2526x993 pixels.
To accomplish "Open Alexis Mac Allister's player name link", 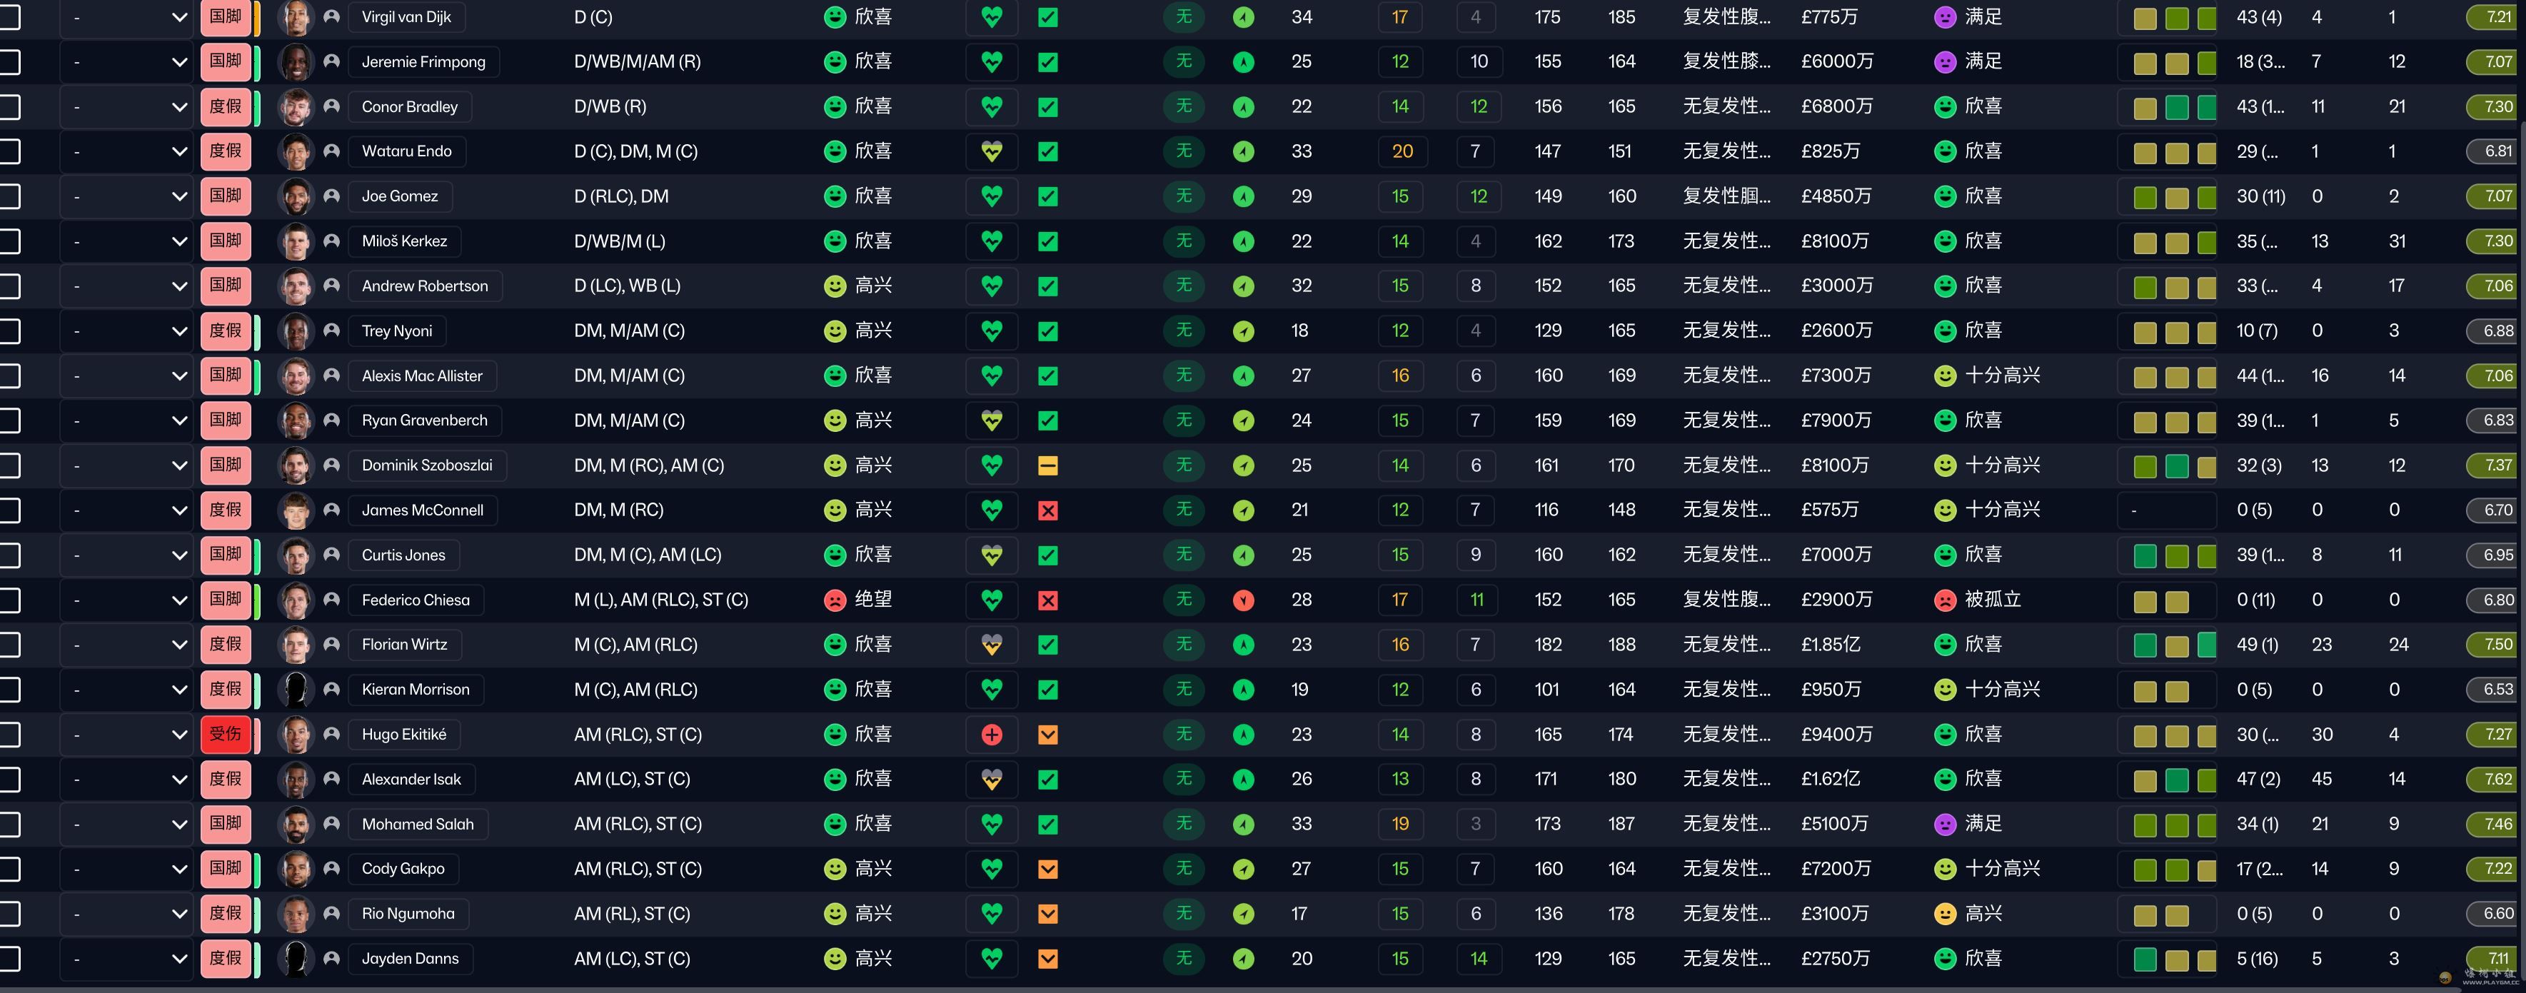I will coord(422,375).
